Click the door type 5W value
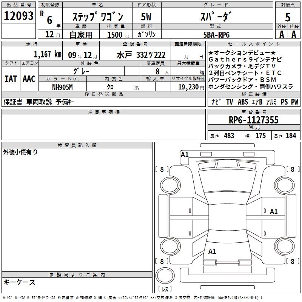Viewport: 302px width, 302px height. [146, 17]
